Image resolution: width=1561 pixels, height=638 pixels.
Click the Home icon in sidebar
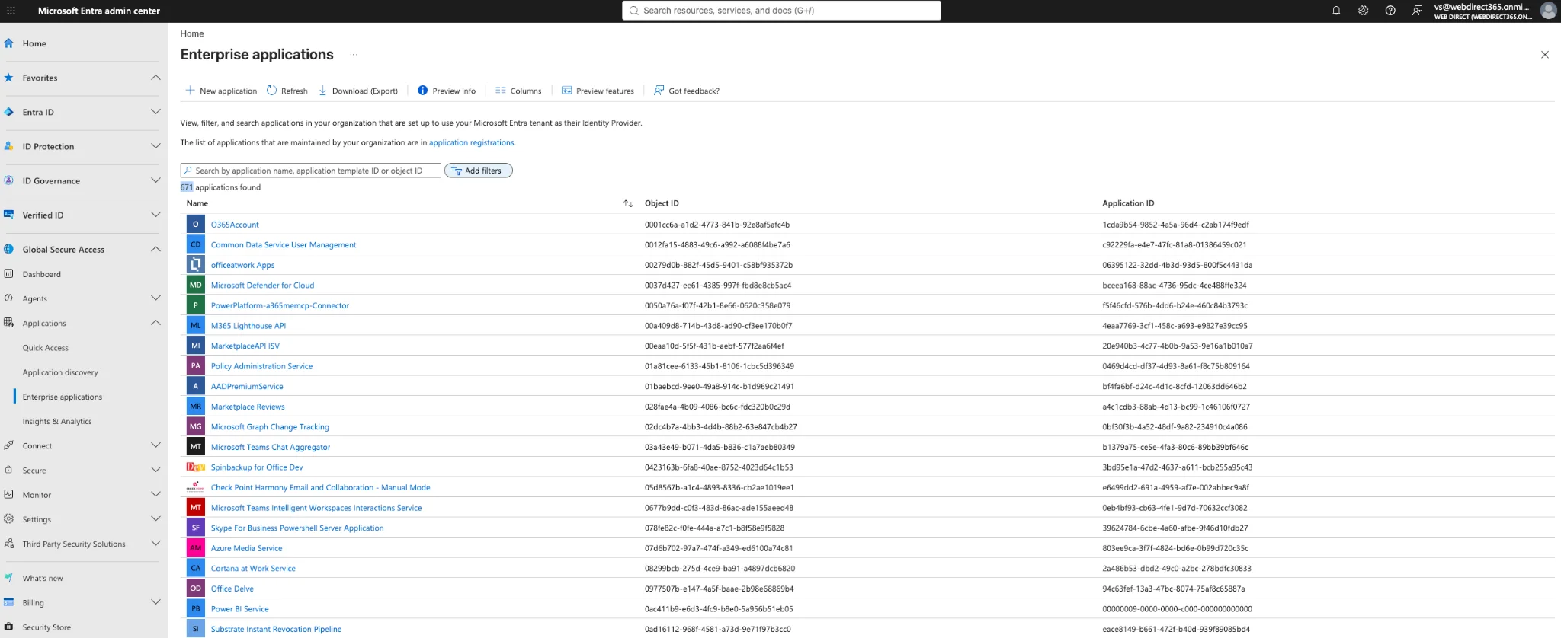click(9, 43)
